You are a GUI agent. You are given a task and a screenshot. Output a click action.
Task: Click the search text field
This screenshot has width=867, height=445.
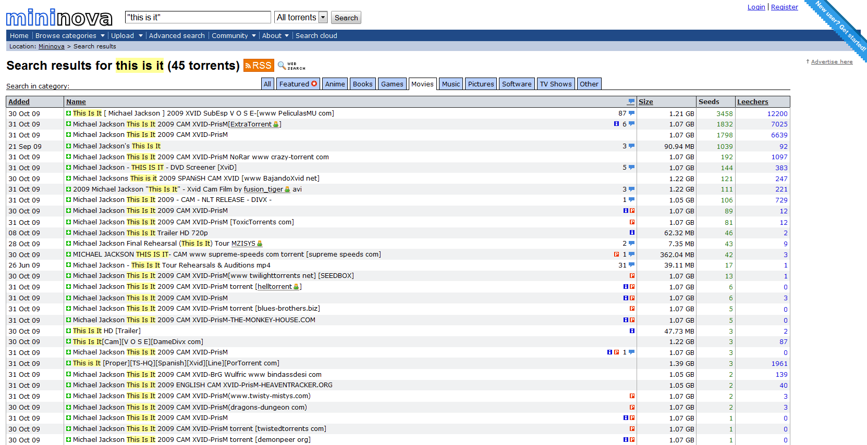coord(198,18)
